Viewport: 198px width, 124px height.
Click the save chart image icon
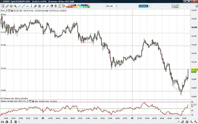tap(16, 122)
